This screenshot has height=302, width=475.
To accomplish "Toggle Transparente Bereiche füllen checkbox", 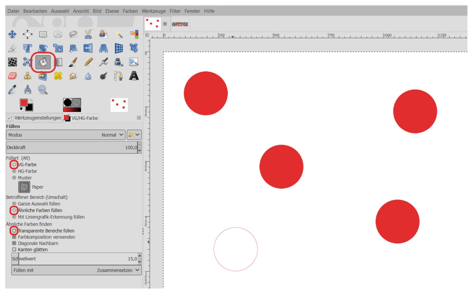I will click(14, 231).
